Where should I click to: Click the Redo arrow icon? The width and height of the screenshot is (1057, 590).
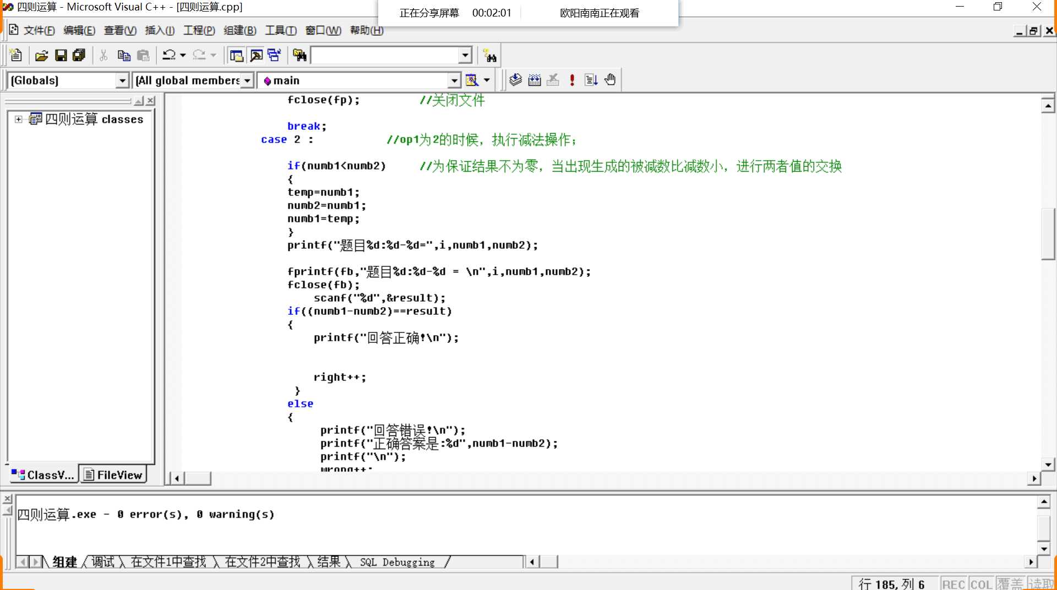point(199,56)
